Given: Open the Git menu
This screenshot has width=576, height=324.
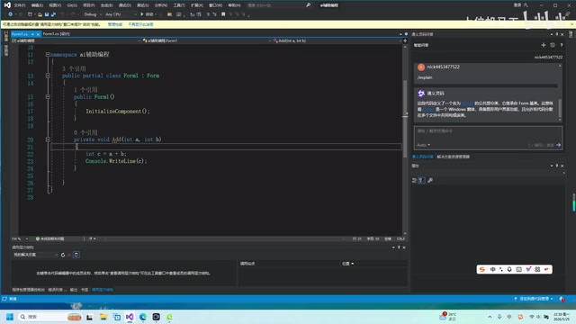Looking at the screenshot, I should [72, 5].
